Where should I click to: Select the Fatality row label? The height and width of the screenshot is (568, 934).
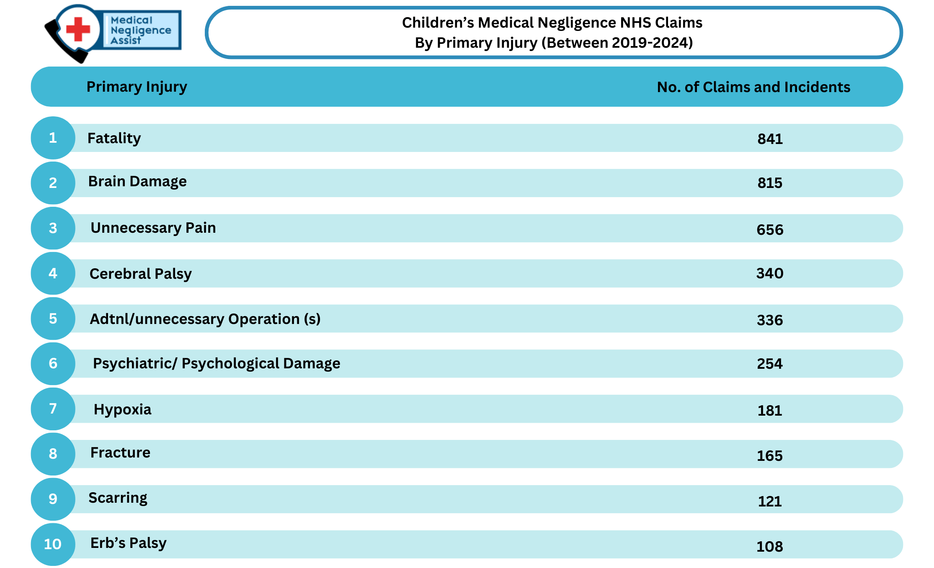coord(114,138)
